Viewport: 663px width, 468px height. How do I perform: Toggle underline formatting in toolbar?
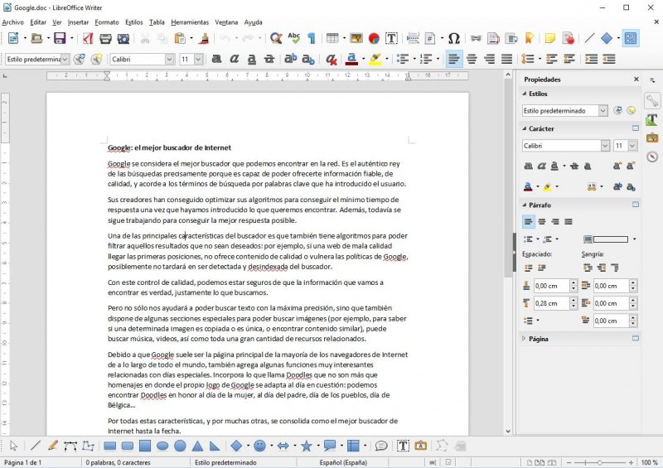252,59
